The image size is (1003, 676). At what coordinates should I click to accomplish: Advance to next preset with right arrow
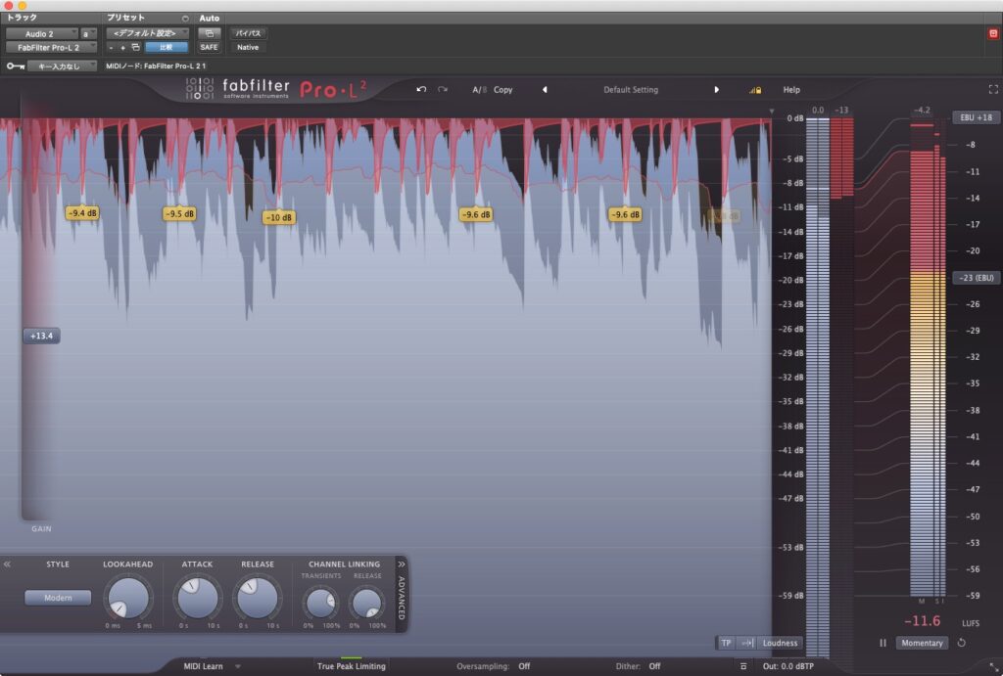click(717, 89)
